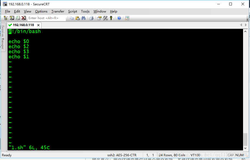The width and height of the screenshot is (250, 160).
Task: Click the Reconnect session icon
Action: click(x=18, y=18)
